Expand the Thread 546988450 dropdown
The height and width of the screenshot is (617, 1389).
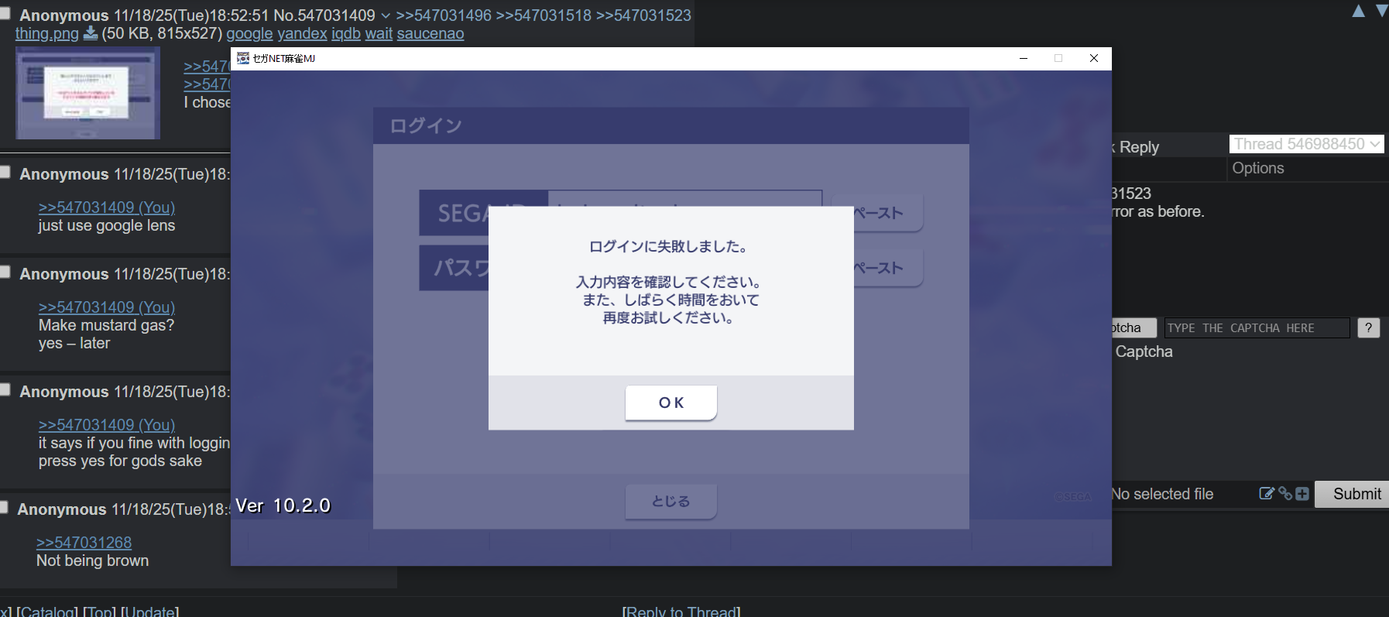pos(1306,144)
